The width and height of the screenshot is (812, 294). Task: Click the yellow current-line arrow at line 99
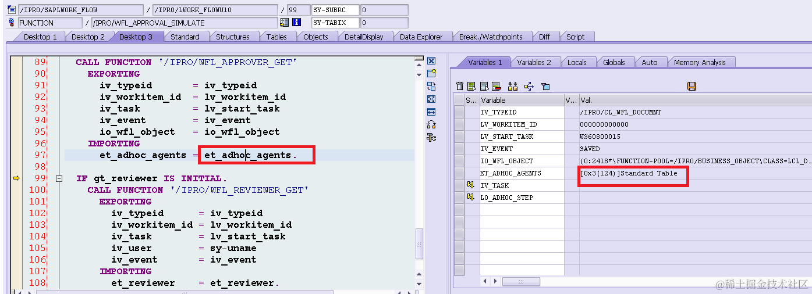[16, 178]
